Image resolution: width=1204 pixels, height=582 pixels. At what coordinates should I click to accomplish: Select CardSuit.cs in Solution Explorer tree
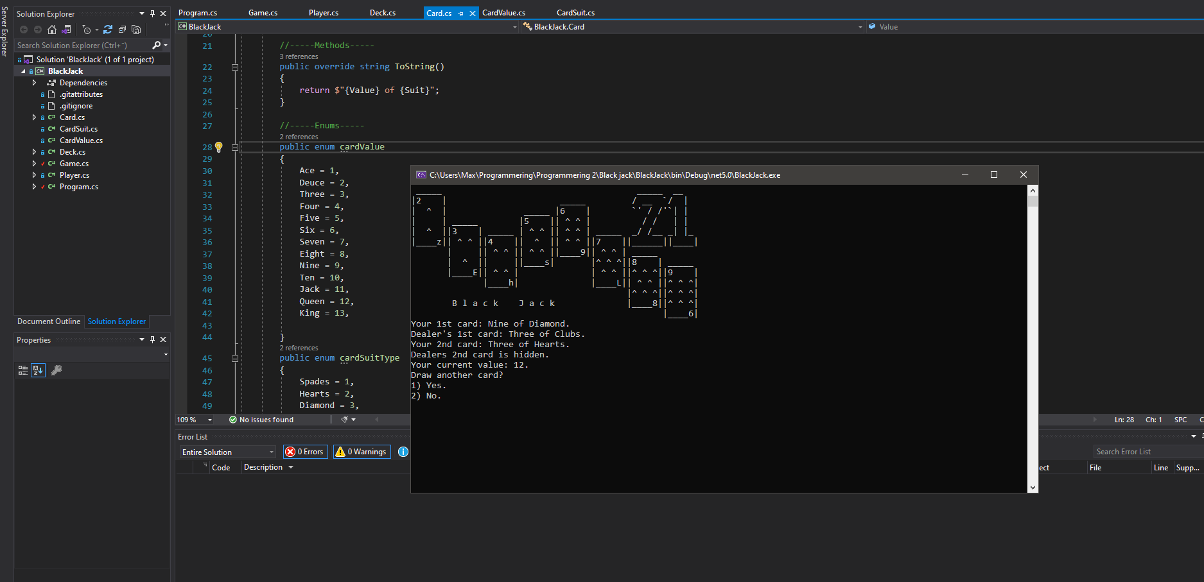[78, 129]
